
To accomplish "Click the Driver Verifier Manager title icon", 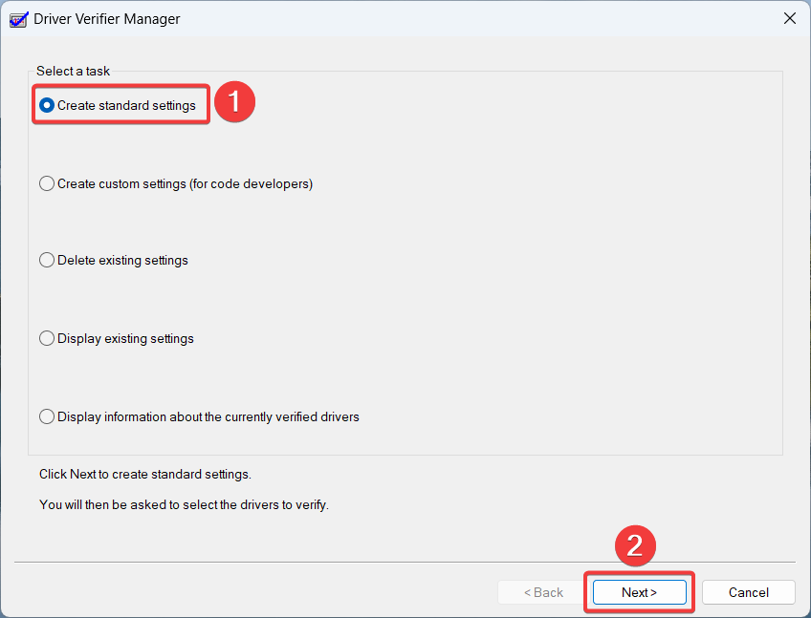I will coord(18,20).
